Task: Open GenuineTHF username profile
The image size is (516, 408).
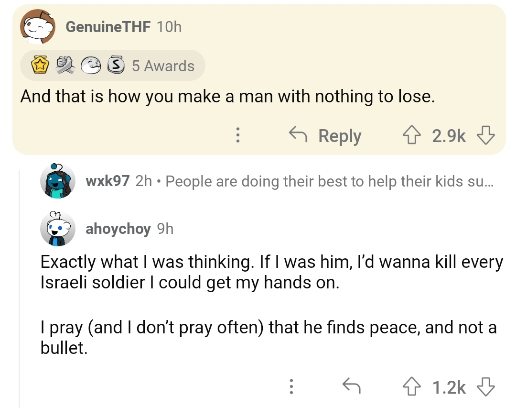Action: point(107,27)
